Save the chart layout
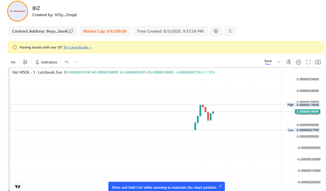 268,62
